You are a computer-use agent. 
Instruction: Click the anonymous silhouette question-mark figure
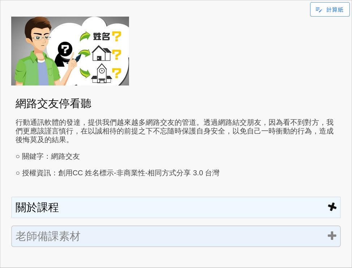[64, 54]
